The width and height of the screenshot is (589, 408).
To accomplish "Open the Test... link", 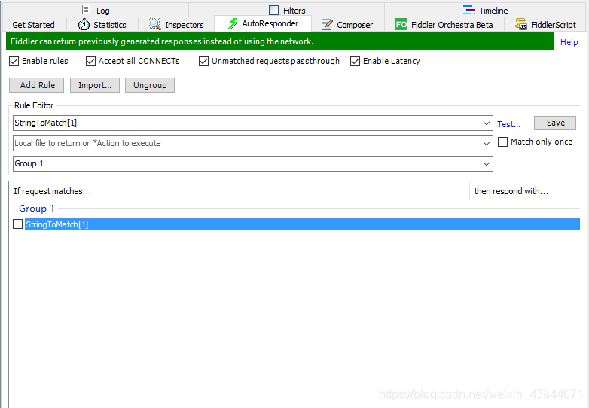I will coord(508,124).
